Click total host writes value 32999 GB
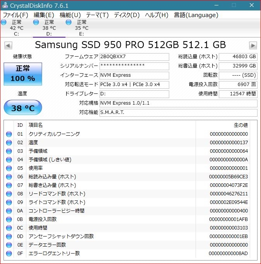Screen dimensions: 261x264 coord(238,66)
